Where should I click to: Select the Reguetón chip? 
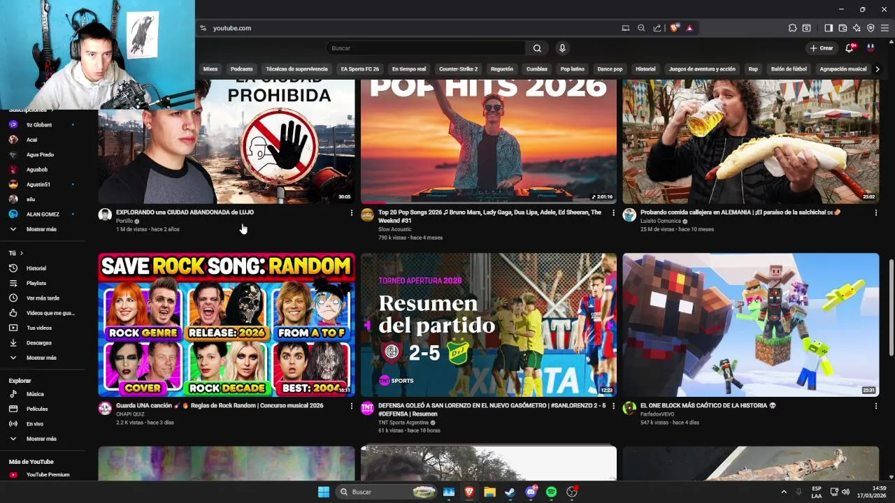click(502, 69)
